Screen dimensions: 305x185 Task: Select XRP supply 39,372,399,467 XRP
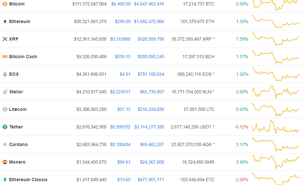(193, 39)
